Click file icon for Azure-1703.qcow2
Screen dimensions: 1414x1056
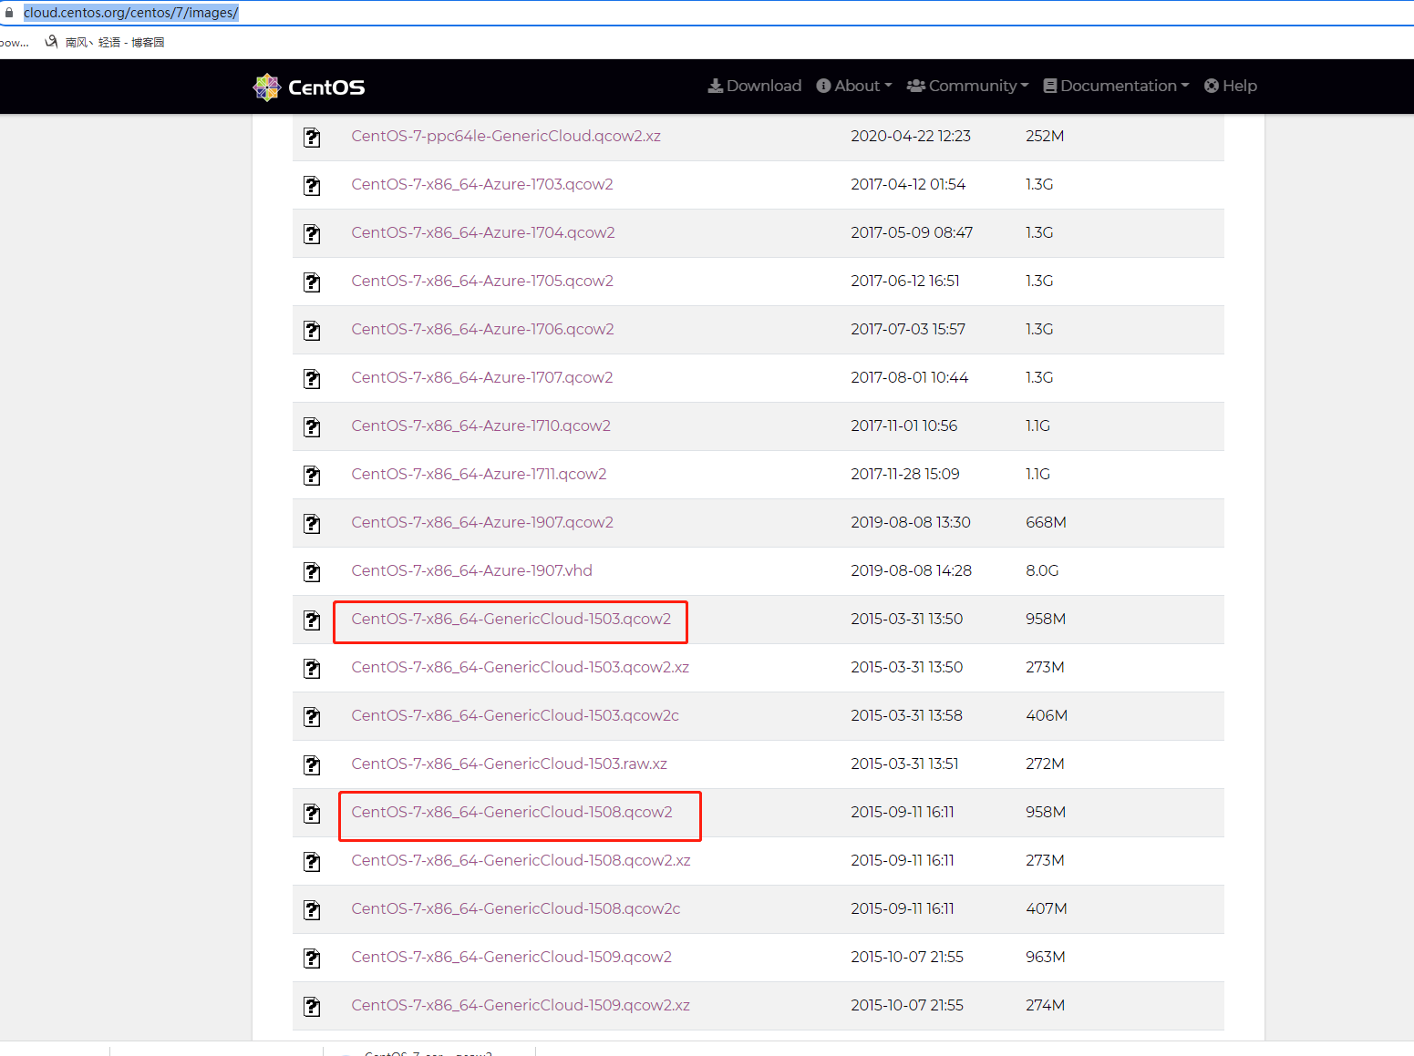coord(312,186)
